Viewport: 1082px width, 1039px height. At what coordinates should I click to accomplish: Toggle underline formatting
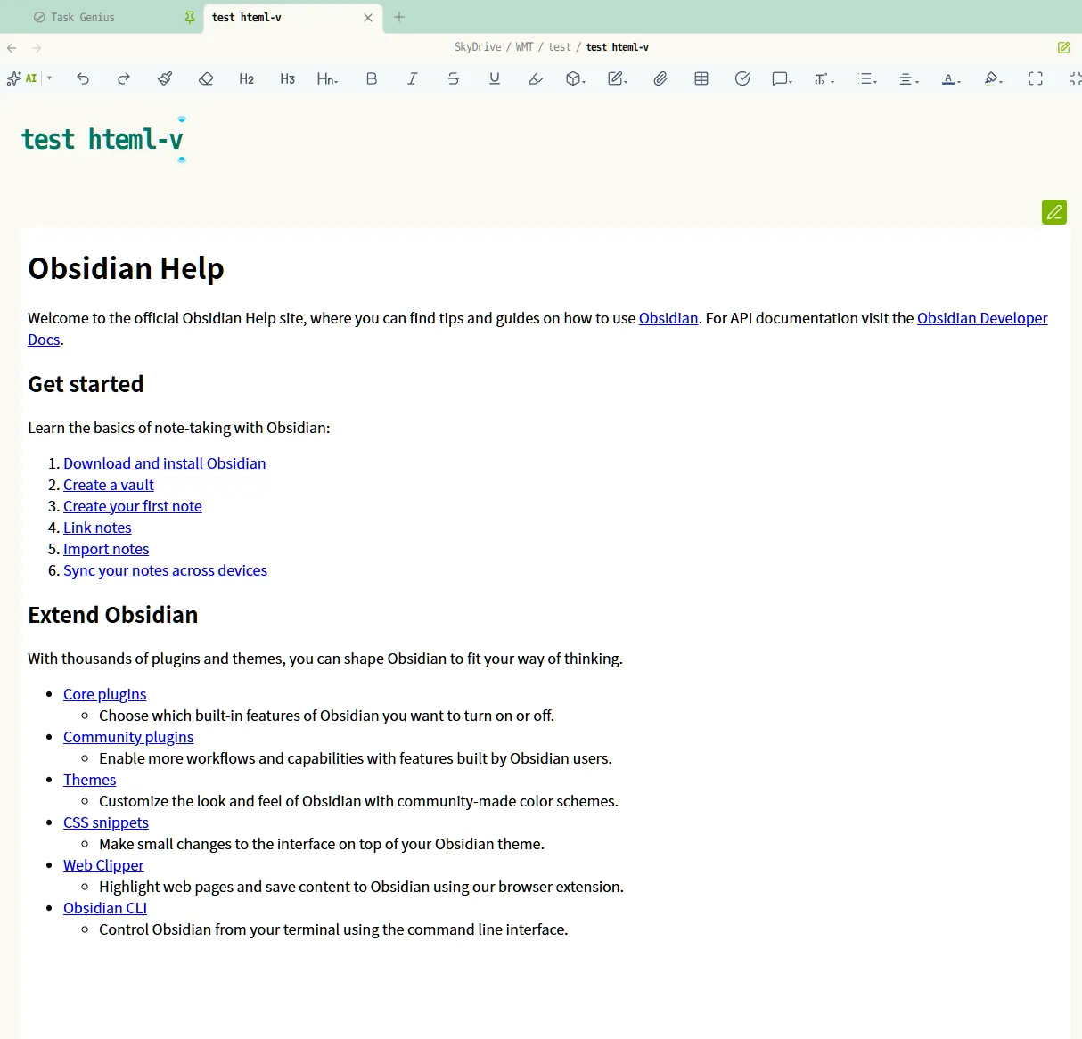point(495,78)
